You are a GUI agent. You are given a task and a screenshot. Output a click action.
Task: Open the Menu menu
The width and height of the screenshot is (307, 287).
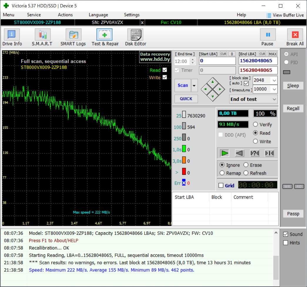pos(9,15)
